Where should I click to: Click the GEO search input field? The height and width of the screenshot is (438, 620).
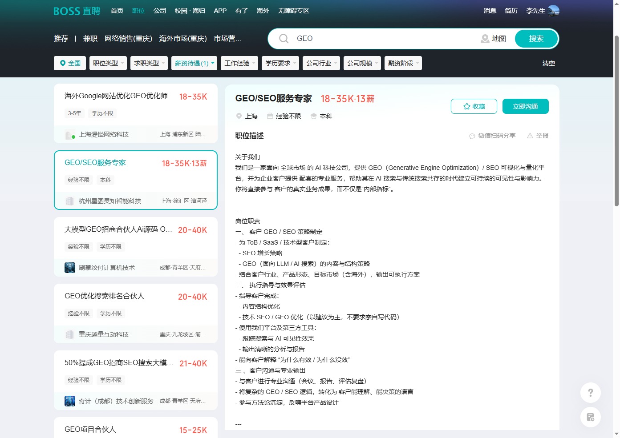click(x=383, y=39)
